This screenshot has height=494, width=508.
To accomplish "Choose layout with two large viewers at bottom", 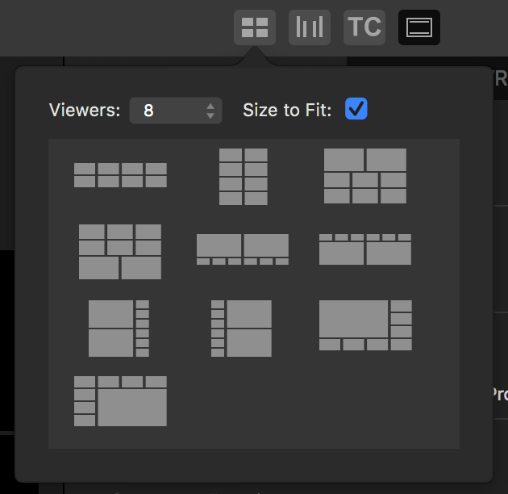I will coord(120,252).
